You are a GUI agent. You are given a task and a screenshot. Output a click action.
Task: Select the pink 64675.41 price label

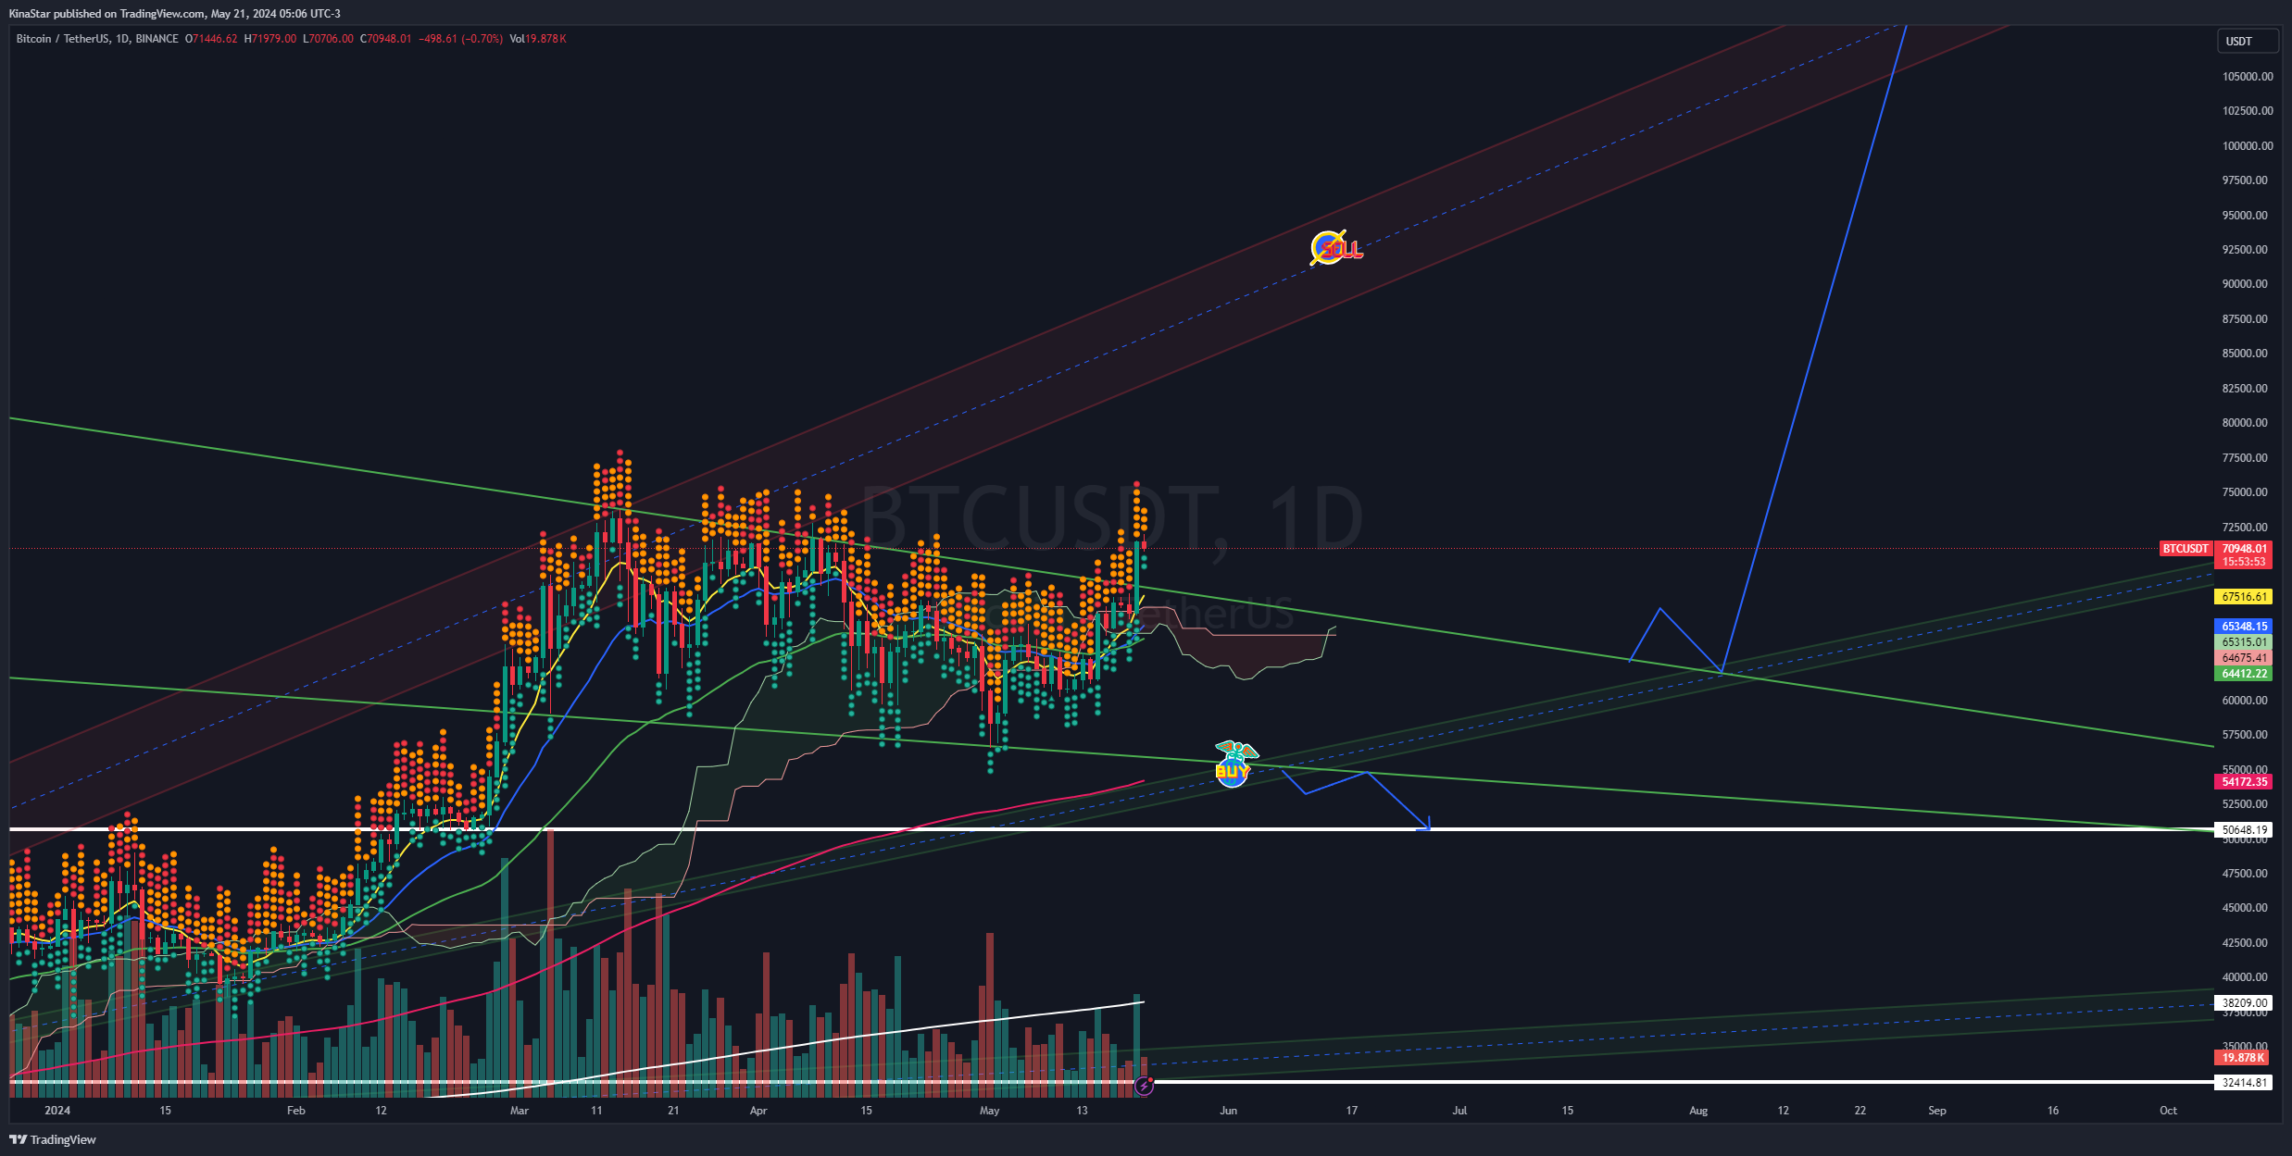2244,658
